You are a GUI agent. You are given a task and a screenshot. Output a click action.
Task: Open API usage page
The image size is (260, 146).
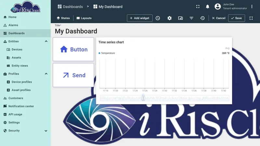(x=25, y=115)
